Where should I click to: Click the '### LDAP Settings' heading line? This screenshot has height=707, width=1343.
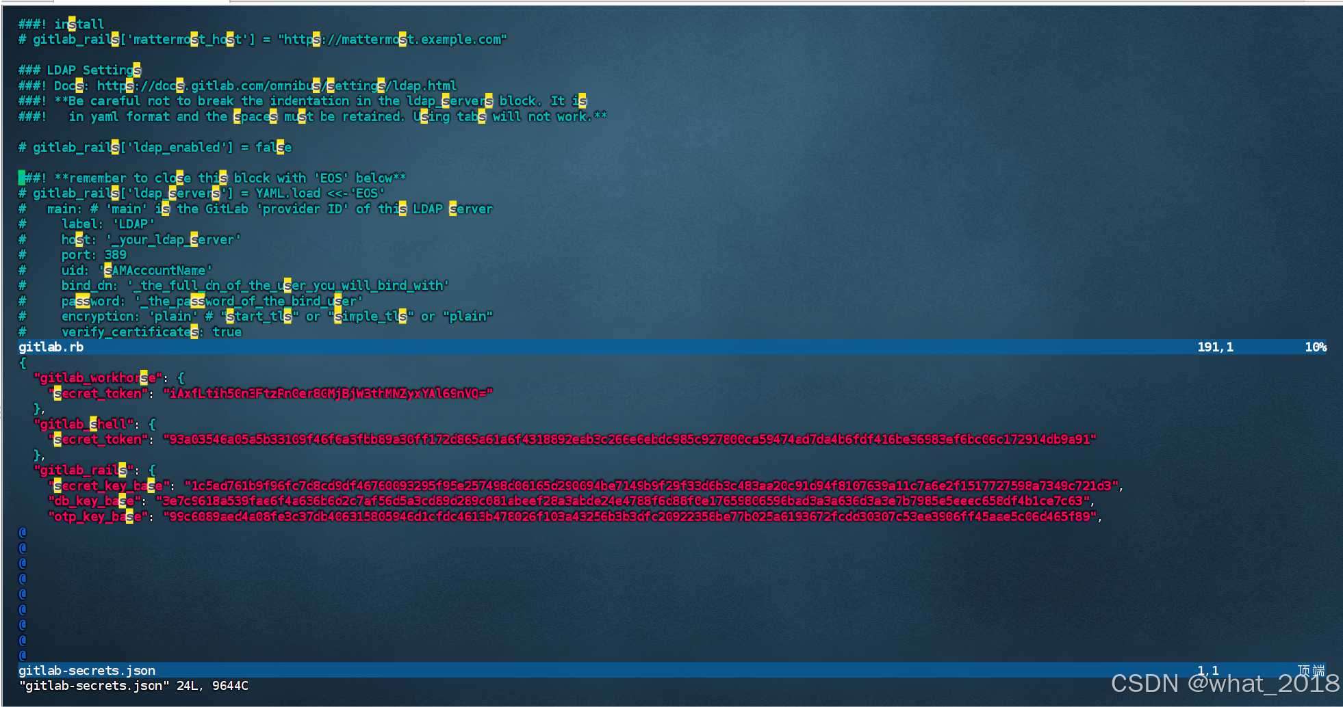pyautogui.click(x=79, y=70)
